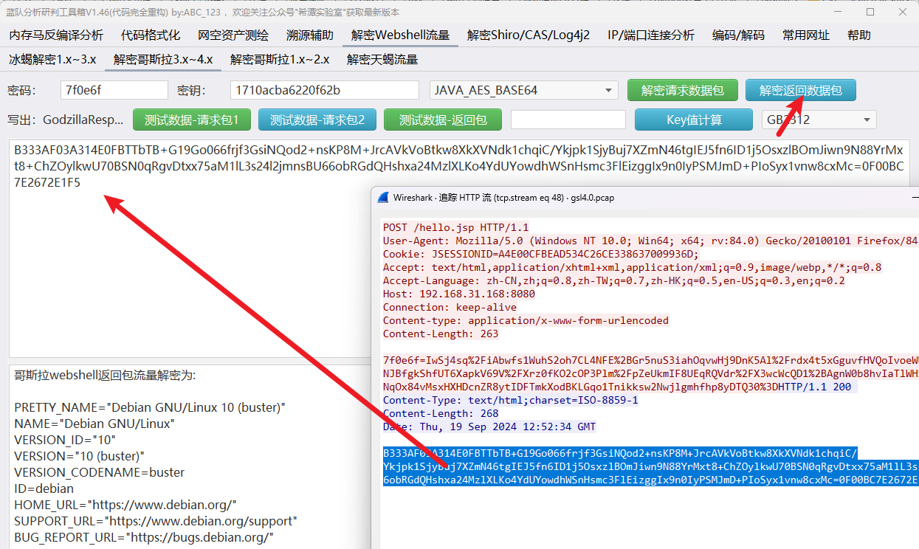The width and height of the screenshot is (919, 549).
Task: Open the 编码/解码 tab
Action: (x=738, y=35)
